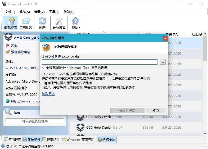Select the CCC Help Danish (32-bit) row
Screen dimensions: 208x149
pos(136,128)
